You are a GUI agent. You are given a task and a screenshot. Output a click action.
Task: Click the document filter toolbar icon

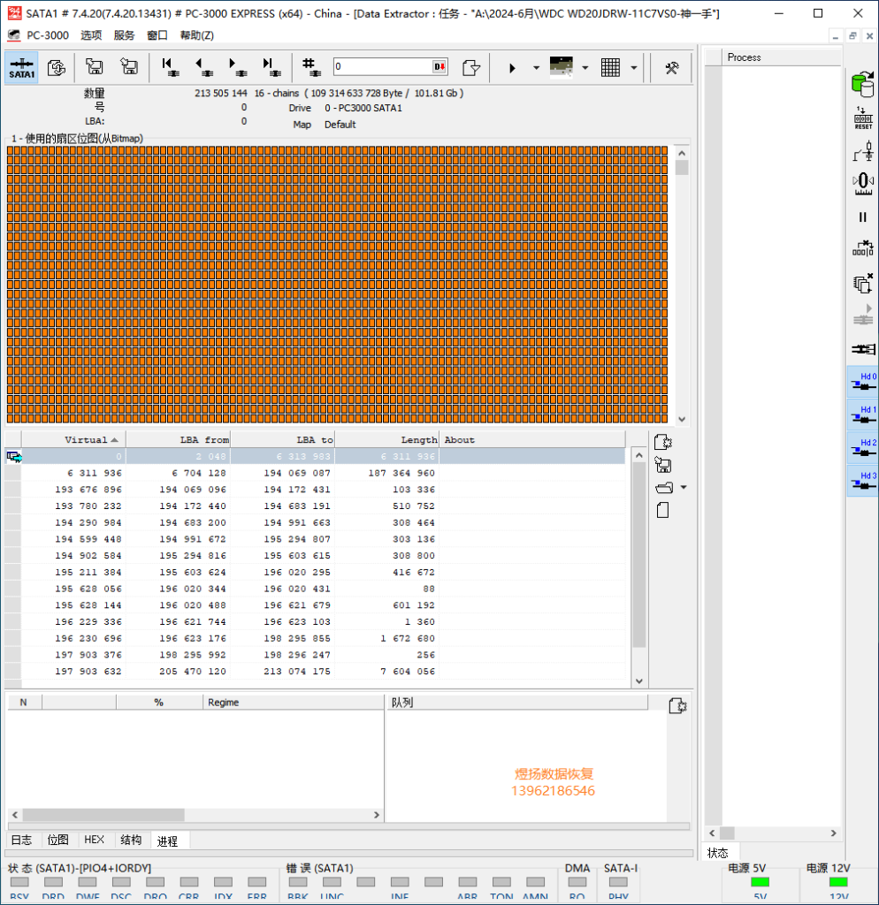tap(471, 67)
